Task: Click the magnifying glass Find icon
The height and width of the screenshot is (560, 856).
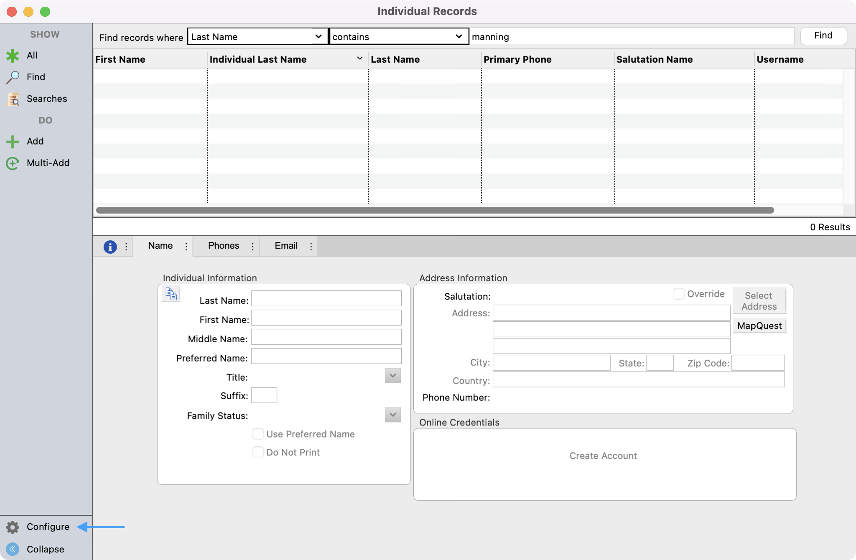Action: coord(13,77)
